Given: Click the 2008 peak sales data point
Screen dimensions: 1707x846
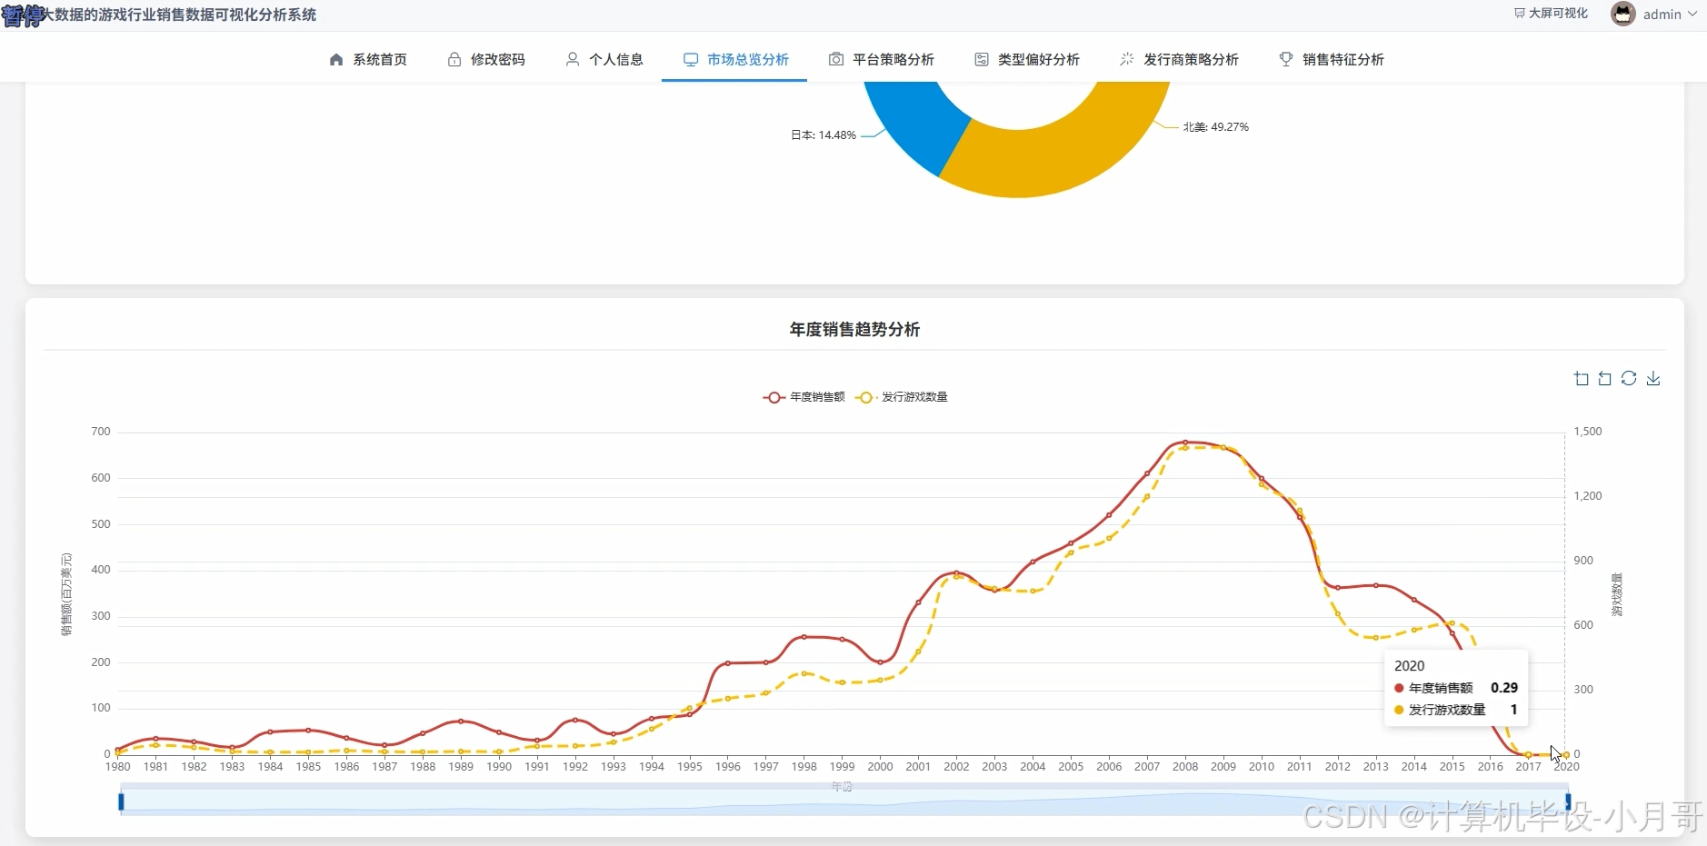Looking at the screenshot, I should pos(1185,443).
